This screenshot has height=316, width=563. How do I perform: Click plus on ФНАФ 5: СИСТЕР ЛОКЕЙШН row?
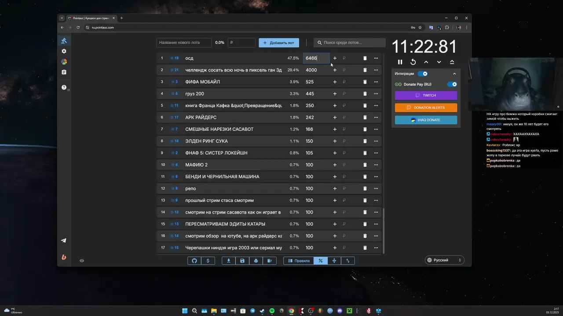(x=335, y=153)
